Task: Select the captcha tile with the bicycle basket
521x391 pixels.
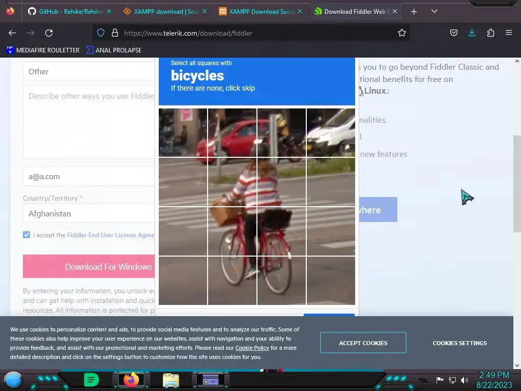Action: (x=232, y=231)
